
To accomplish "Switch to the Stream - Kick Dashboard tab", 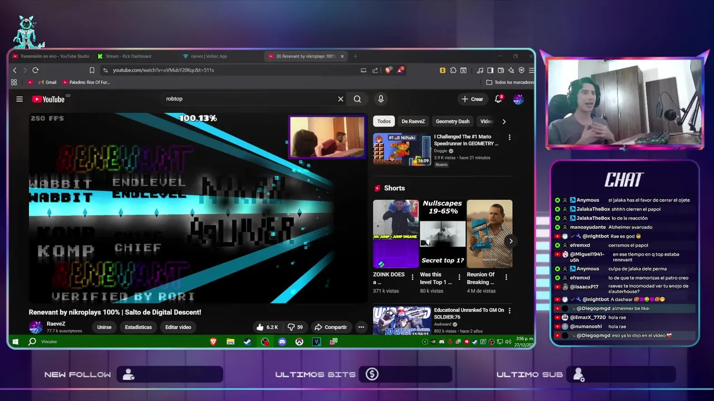I will [x=128, y=56].
